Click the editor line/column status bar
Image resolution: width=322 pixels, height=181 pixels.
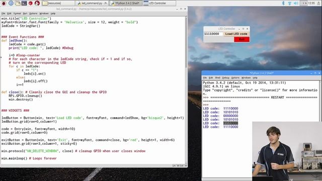pyautogui.click(x=180, y=165)
